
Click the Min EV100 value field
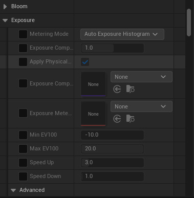tap(112, 135)
